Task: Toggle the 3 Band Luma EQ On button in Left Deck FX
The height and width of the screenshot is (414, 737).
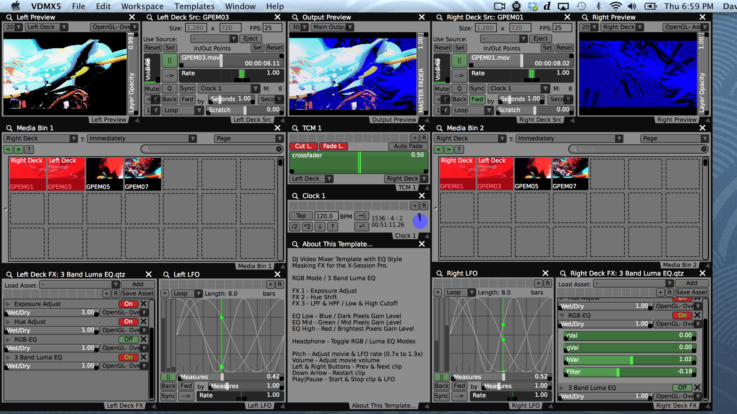Action: coord(128,357)
